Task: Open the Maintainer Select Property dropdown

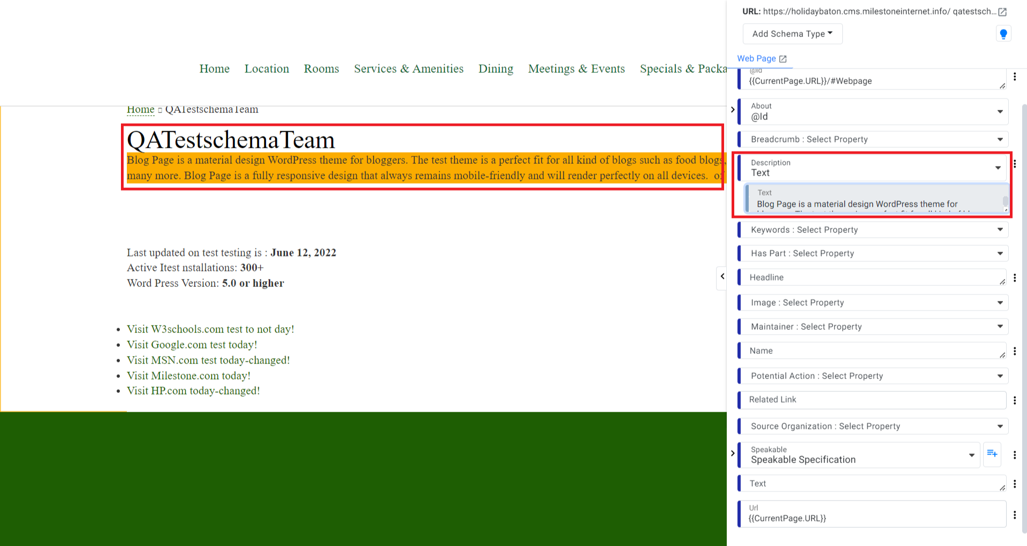Action: coord(873,327)
